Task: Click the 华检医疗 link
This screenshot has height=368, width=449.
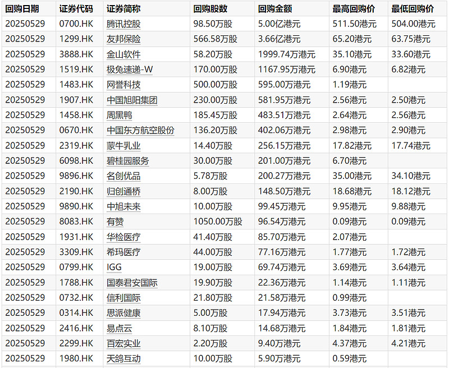Action: point(123,237)
